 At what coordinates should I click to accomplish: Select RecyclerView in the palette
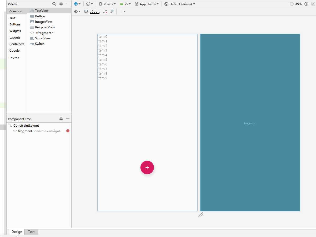45,27
